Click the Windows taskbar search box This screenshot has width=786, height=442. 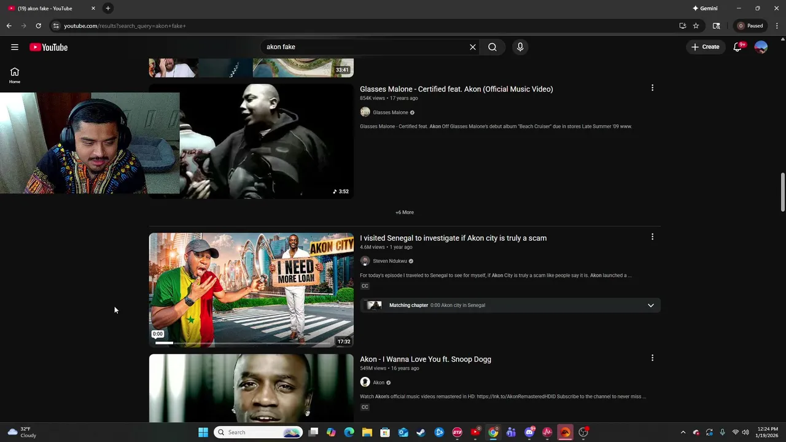[x=259, y=432]
